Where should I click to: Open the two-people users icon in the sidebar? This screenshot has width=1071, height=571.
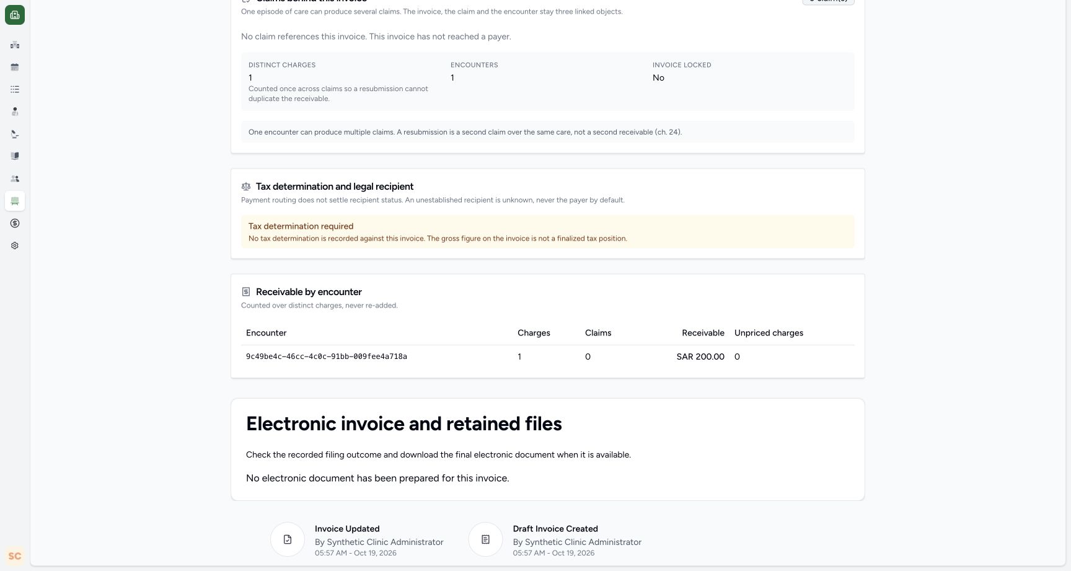tap(15, 179)
